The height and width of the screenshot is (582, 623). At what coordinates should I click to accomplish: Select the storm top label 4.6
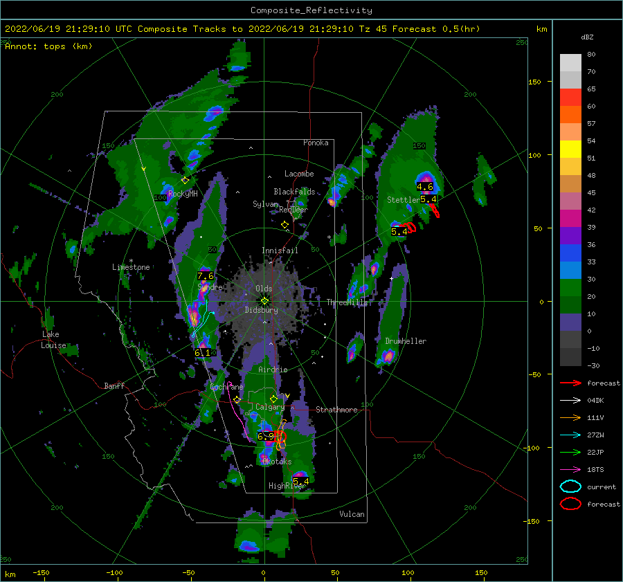[425, 187]
